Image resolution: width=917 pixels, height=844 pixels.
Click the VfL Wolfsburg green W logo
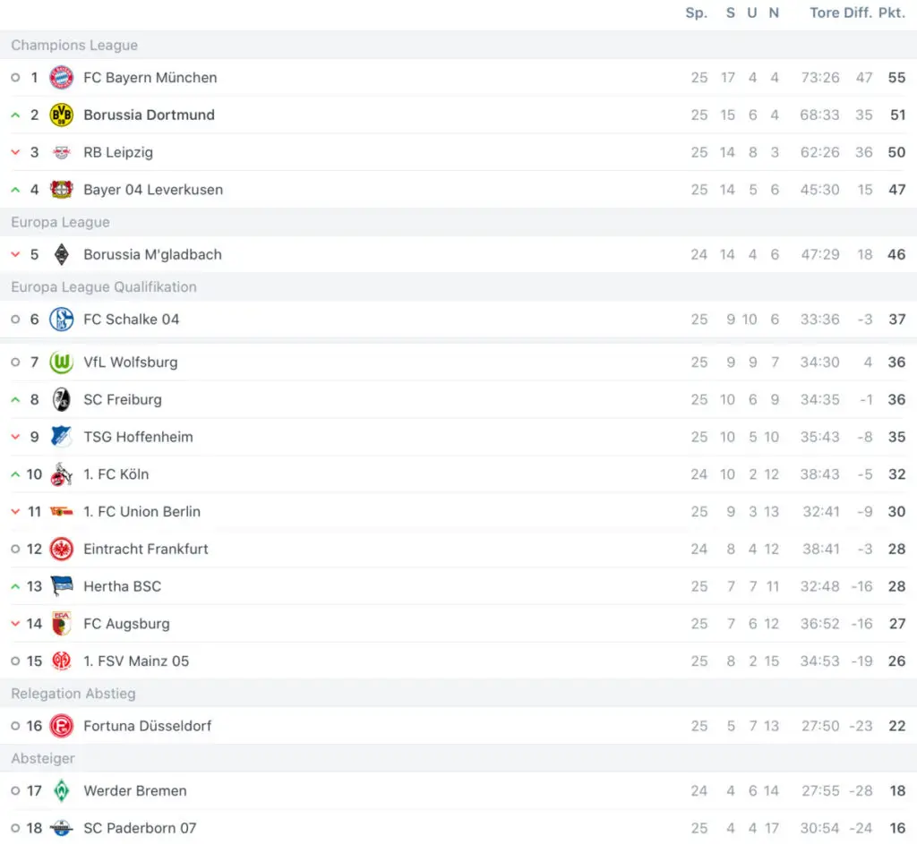[x=62, y=362]
